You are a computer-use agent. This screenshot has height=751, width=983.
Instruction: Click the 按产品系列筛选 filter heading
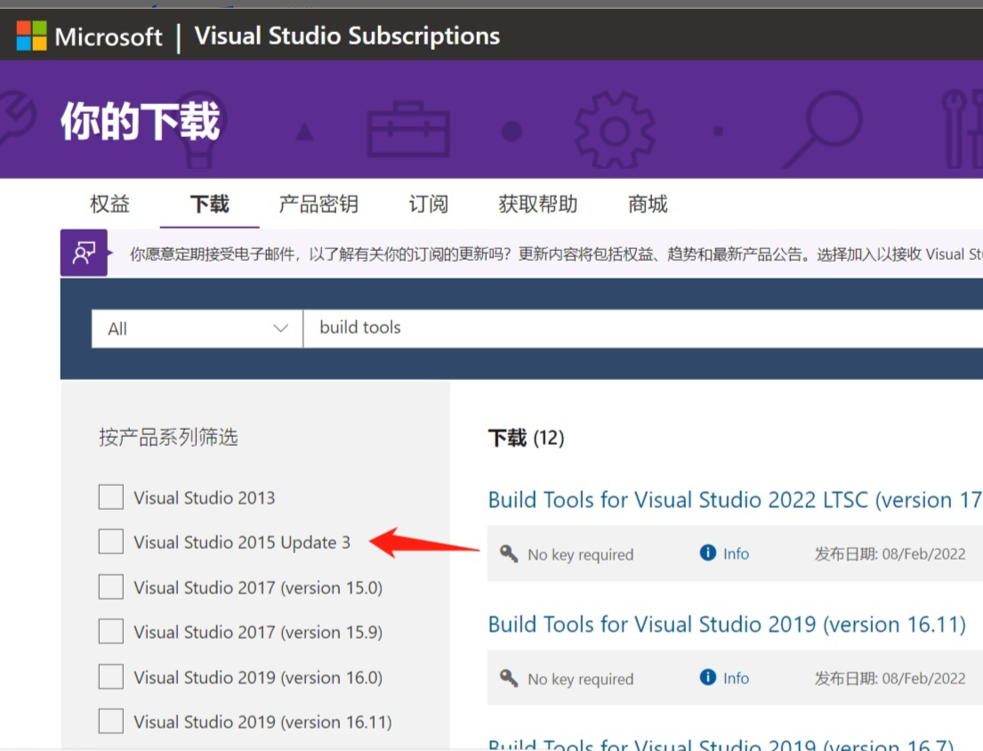[169, 437]
